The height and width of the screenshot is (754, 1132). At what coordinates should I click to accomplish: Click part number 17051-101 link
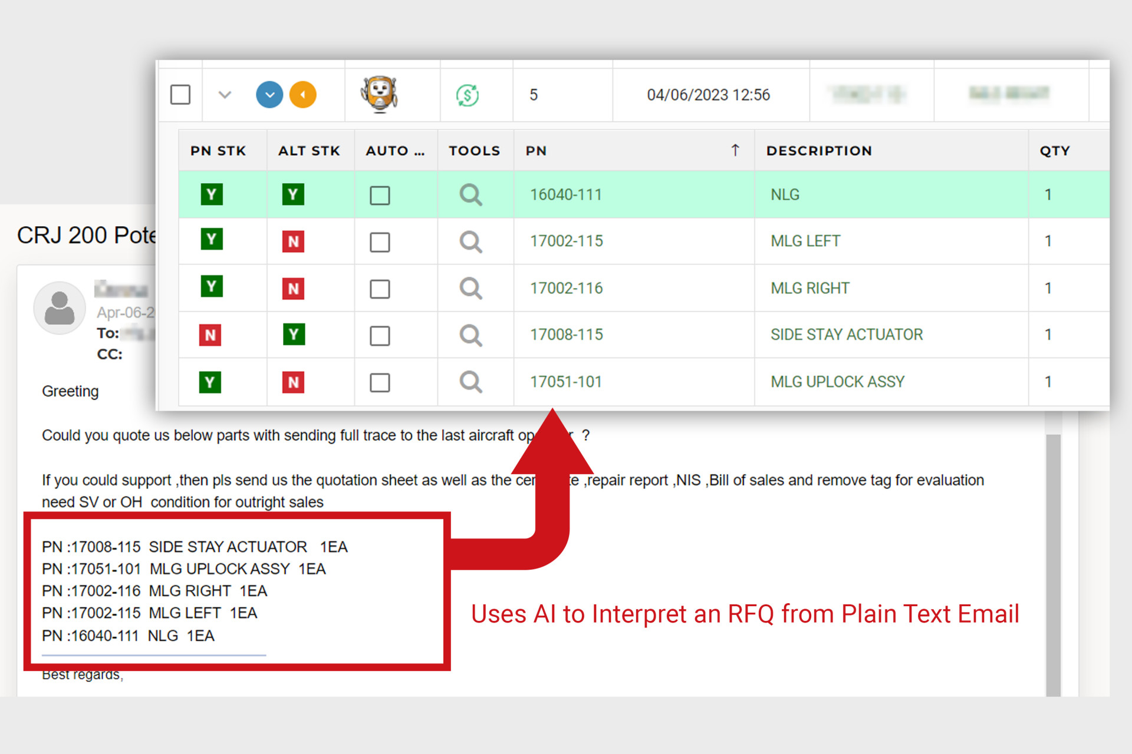(565, 382)
